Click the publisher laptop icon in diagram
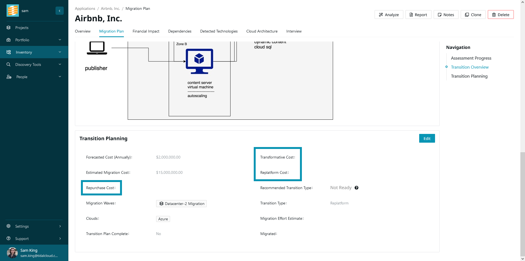 97,48
